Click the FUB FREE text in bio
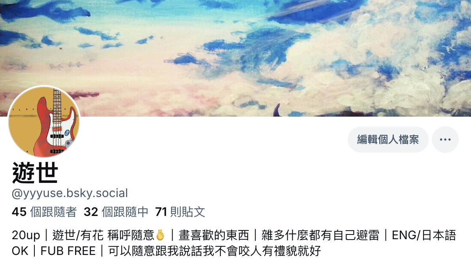Screen dimensions: 471x279 [68, 251]
